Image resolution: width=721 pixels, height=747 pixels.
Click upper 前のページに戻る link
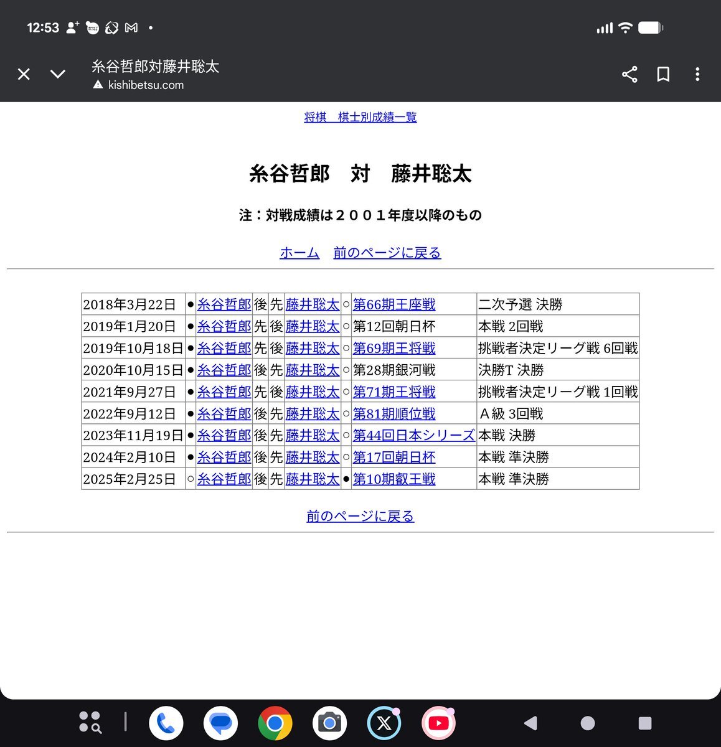(x=387, y=253)
